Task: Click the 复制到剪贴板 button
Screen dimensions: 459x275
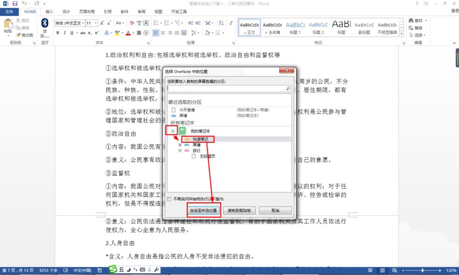Action: (239, 210)
